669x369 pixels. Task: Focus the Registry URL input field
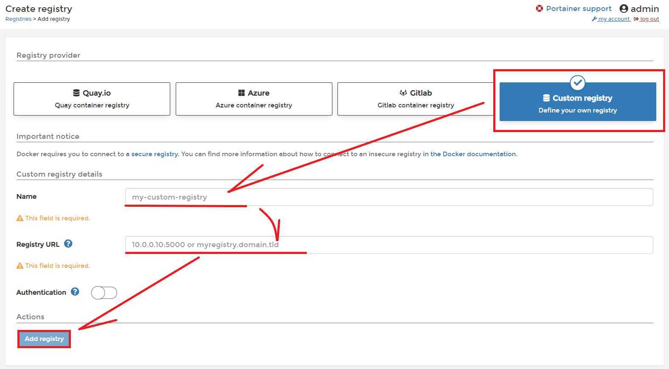tap(389, 245)
